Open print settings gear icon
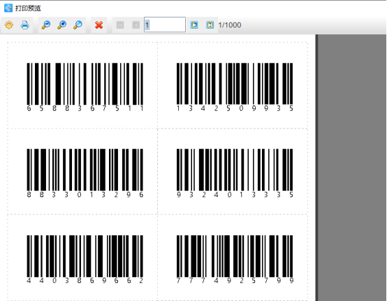This screenshot has height=301, width=387. [x=9, y=25]
